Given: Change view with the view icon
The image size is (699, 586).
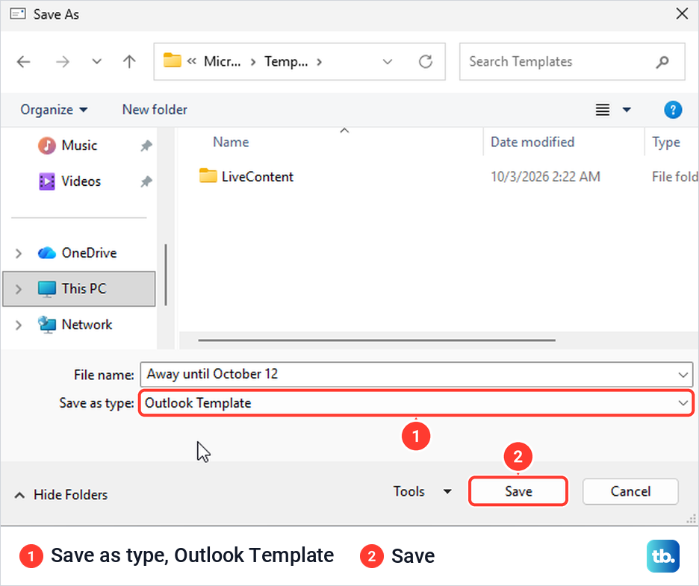Looking at the screenshot, I should 602,110.
